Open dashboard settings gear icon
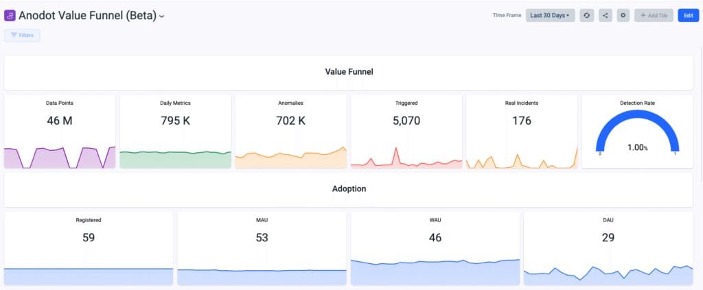Image resolution: width=703 pixels, height=290 pixels. (623, 15)
